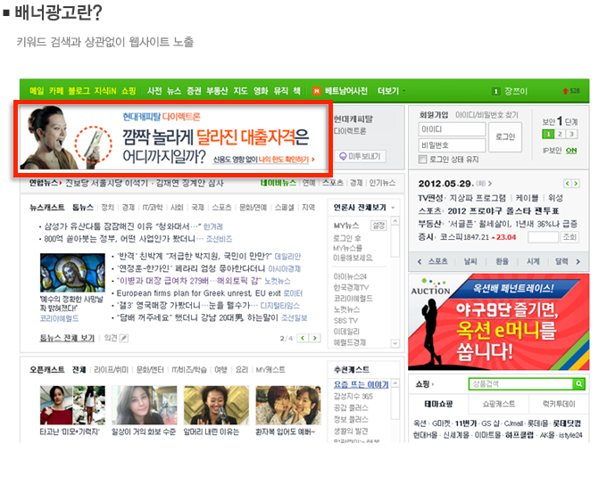Screen dimensions: 615x485
Task: Click the 비밀번호 password field
Action: coord(452,145)
